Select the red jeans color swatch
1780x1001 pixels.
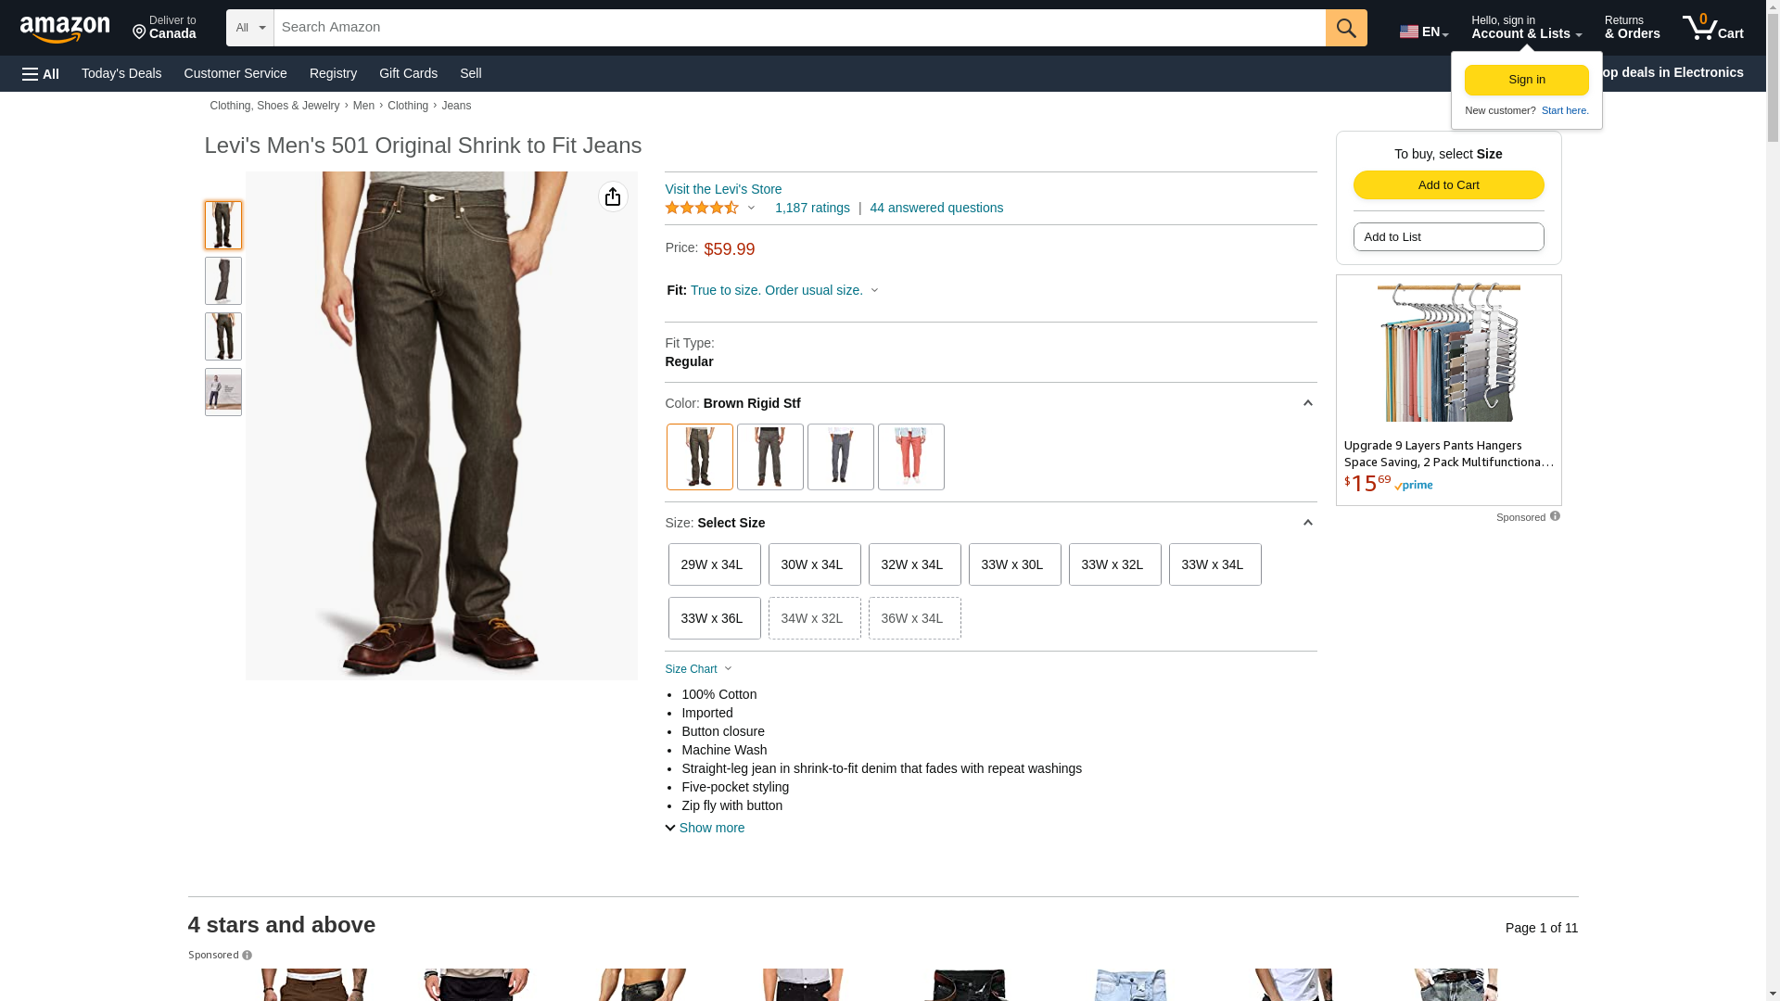910,457
